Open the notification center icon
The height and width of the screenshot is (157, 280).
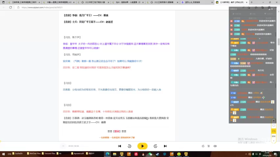(x=275, y=154)
